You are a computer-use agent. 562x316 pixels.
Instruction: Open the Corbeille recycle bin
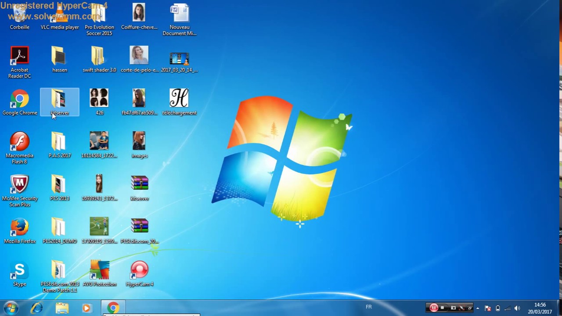[x=19, y=18]
